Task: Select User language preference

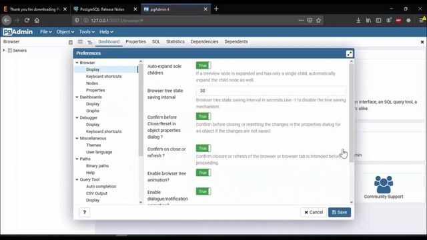Action: (x=99, y=152)
